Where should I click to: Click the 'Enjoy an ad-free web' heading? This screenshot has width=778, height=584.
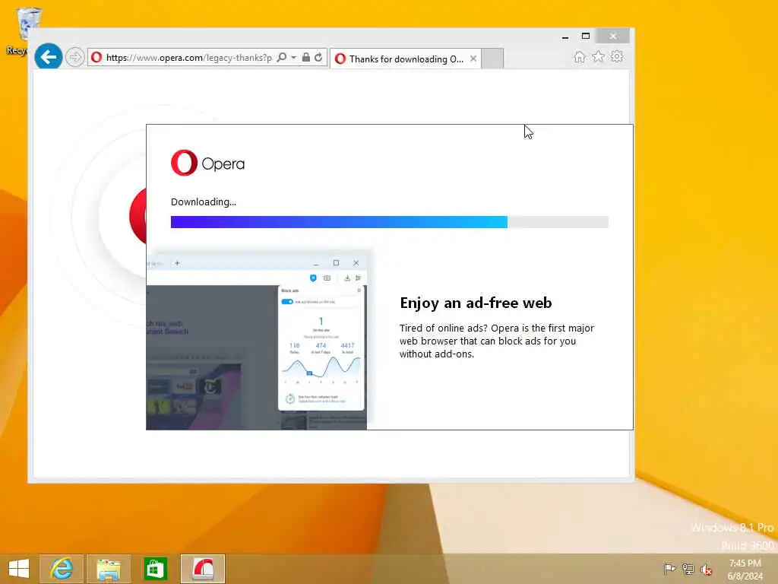point(476,303)
